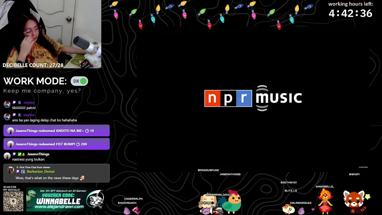This screenshot has height=215, width=382.
Task: Click nxylon's avatar on 'tibiiiiiiiiii patrol' message
Action: pos(7,104)
